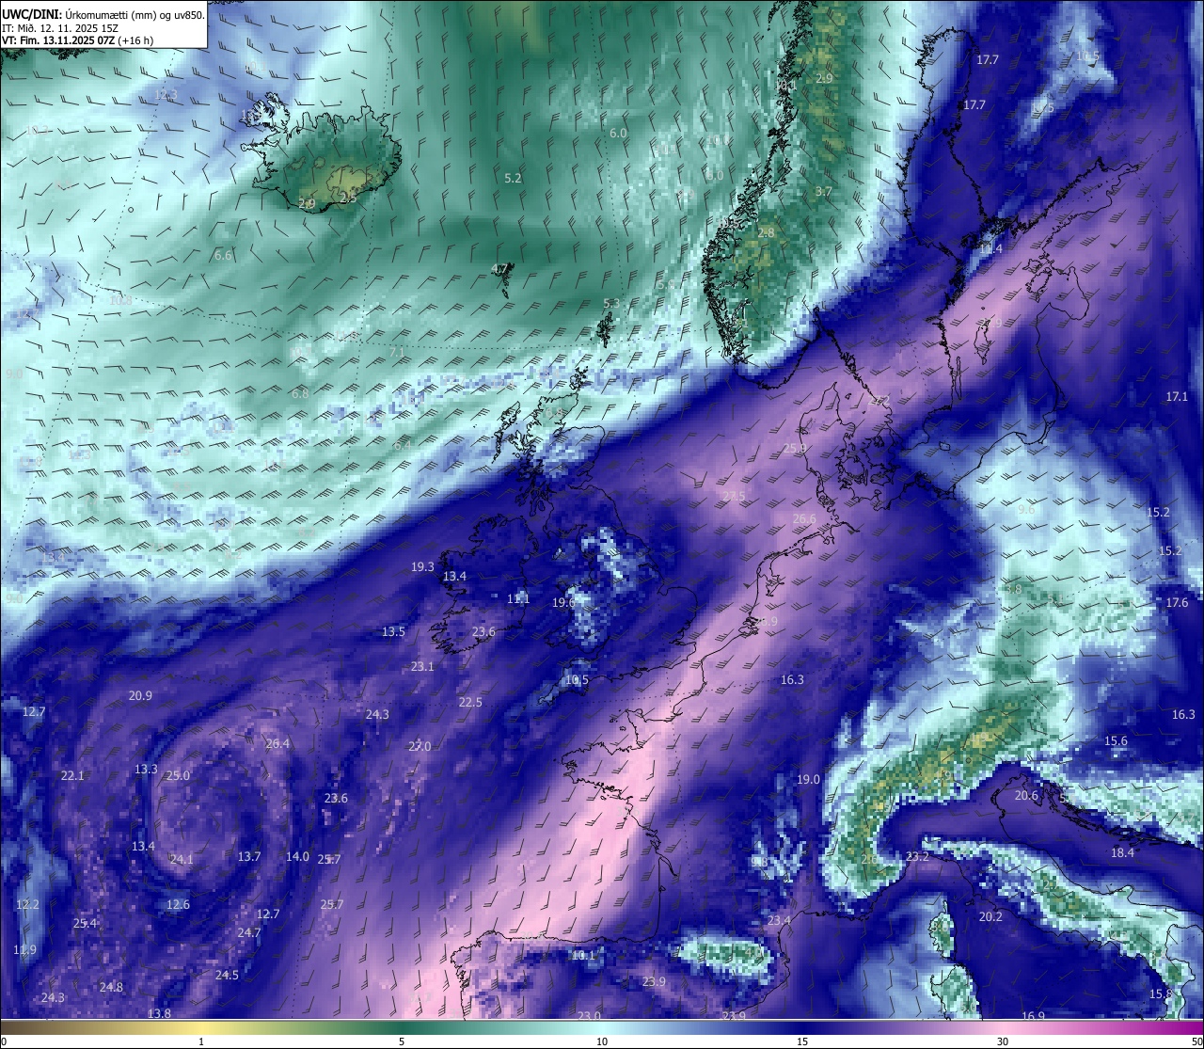The image size is (1204, 1049).
Task: Click the map value 13.5
Action: 393,632
